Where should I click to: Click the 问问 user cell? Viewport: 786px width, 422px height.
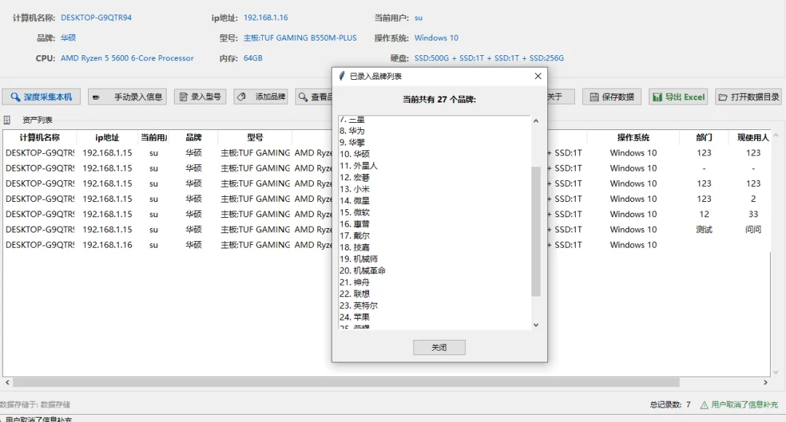pyautogui.click(x=753, y=230)
